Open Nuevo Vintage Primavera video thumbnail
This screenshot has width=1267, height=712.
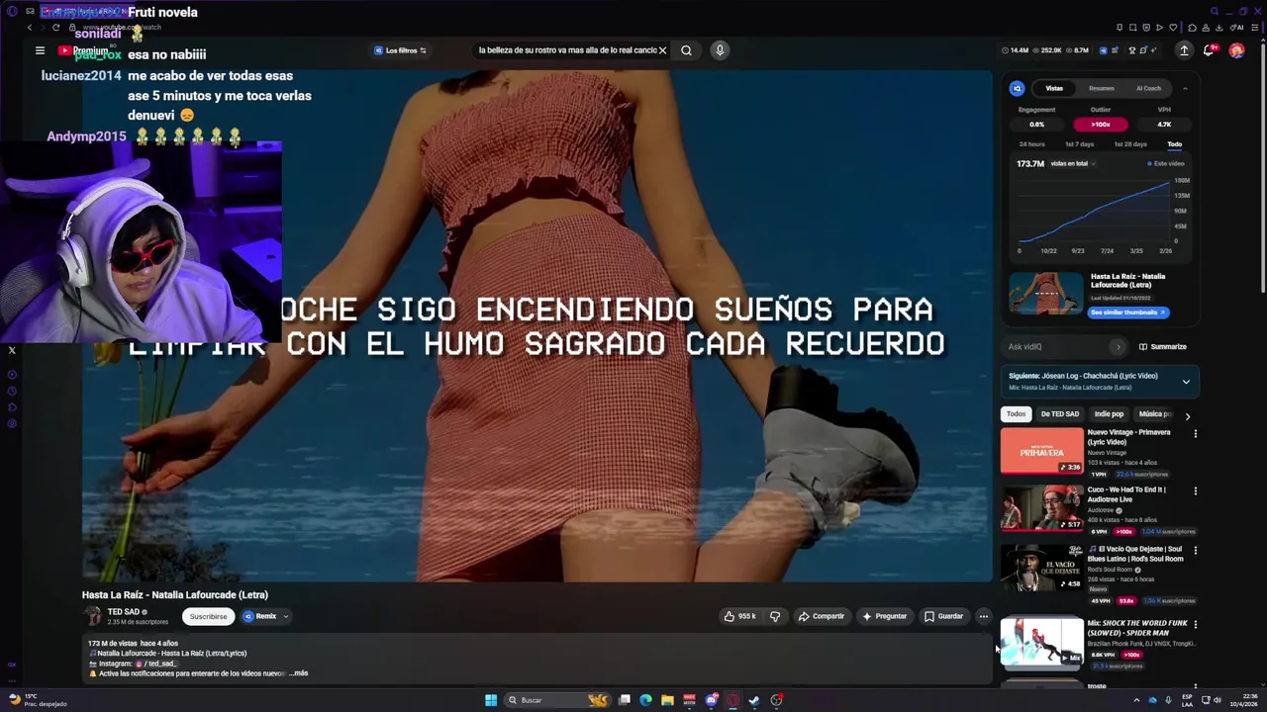tap(1042, 451)
